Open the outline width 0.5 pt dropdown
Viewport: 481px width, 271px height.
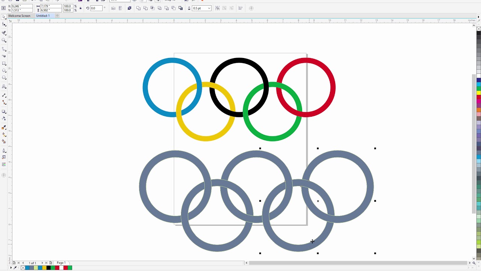click(x=209, y=8)
